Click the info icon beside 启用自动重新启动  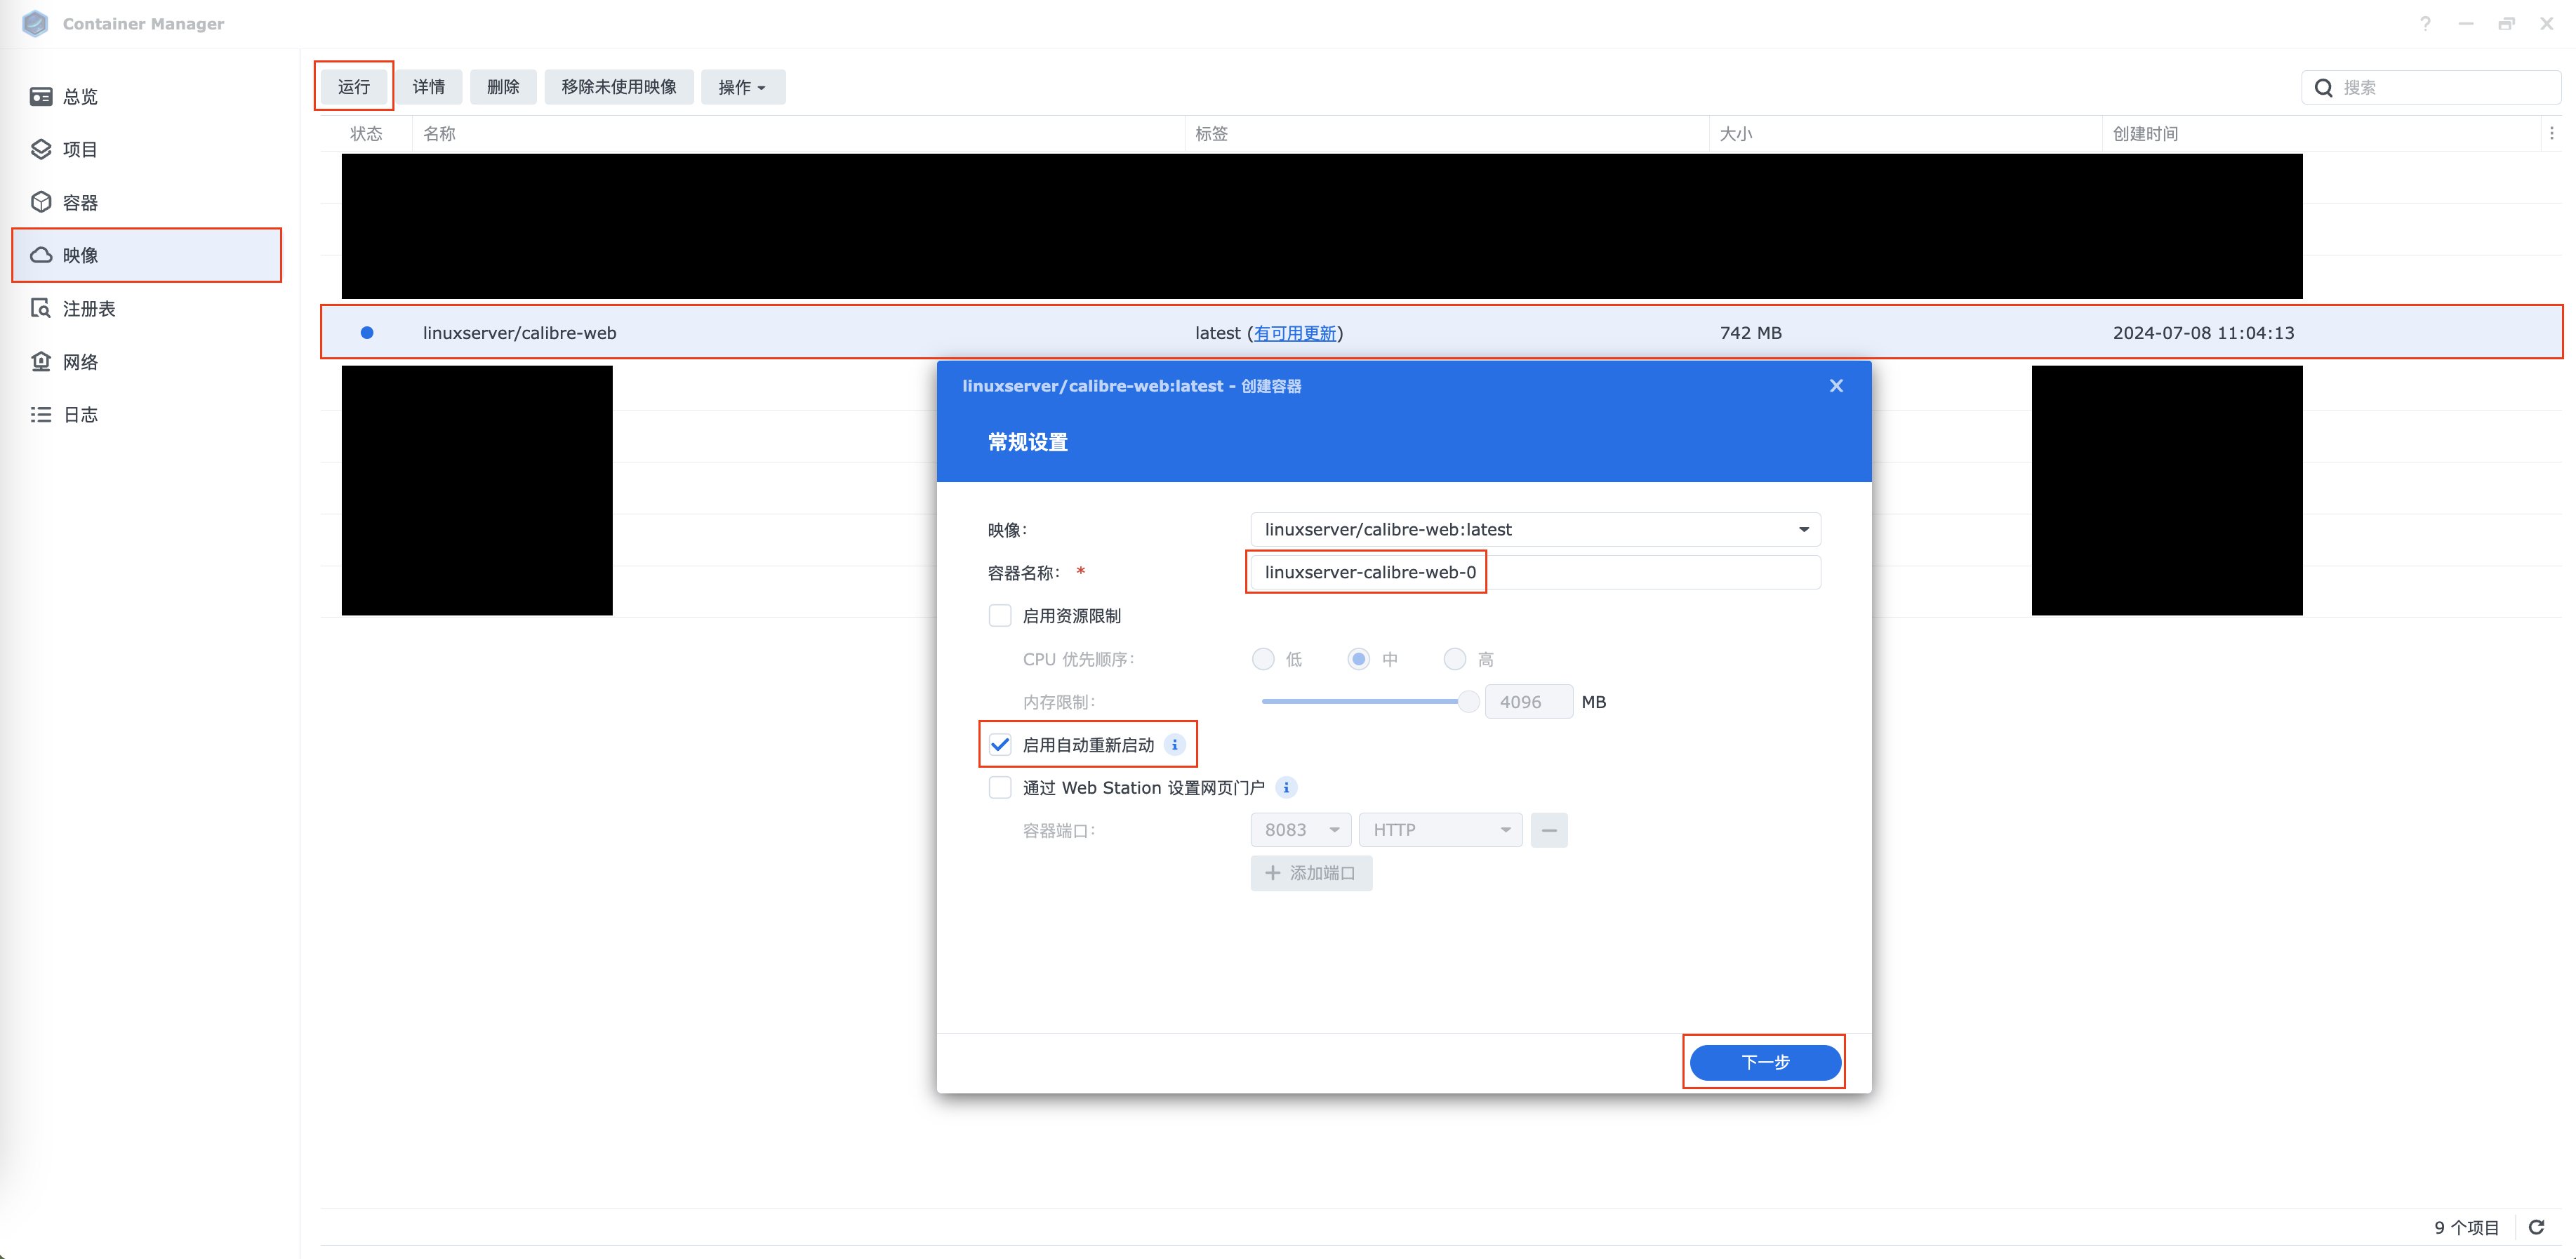1174,745
